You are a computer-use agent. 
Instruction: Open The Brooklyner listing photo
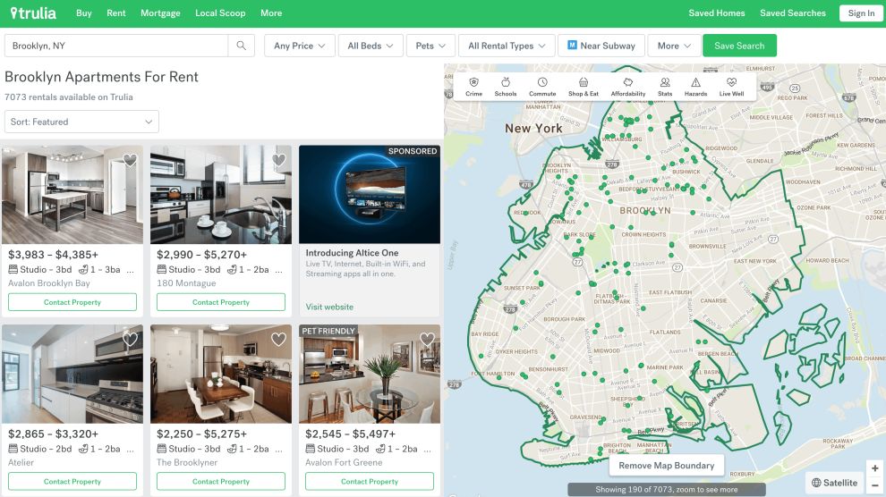point(221,374)
